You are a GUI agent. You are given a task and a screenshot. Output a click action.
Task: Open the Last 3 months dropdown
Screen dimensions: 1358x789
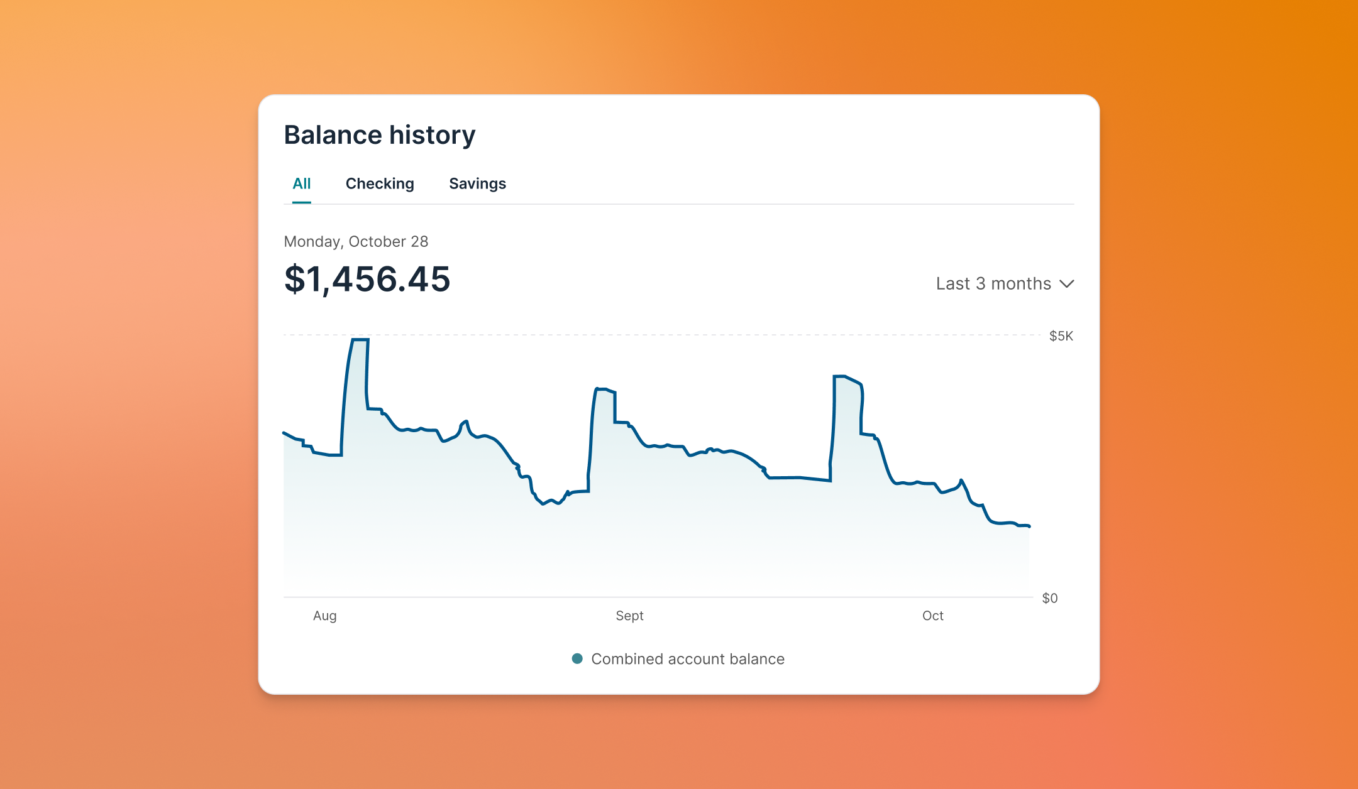click(993, 283)
